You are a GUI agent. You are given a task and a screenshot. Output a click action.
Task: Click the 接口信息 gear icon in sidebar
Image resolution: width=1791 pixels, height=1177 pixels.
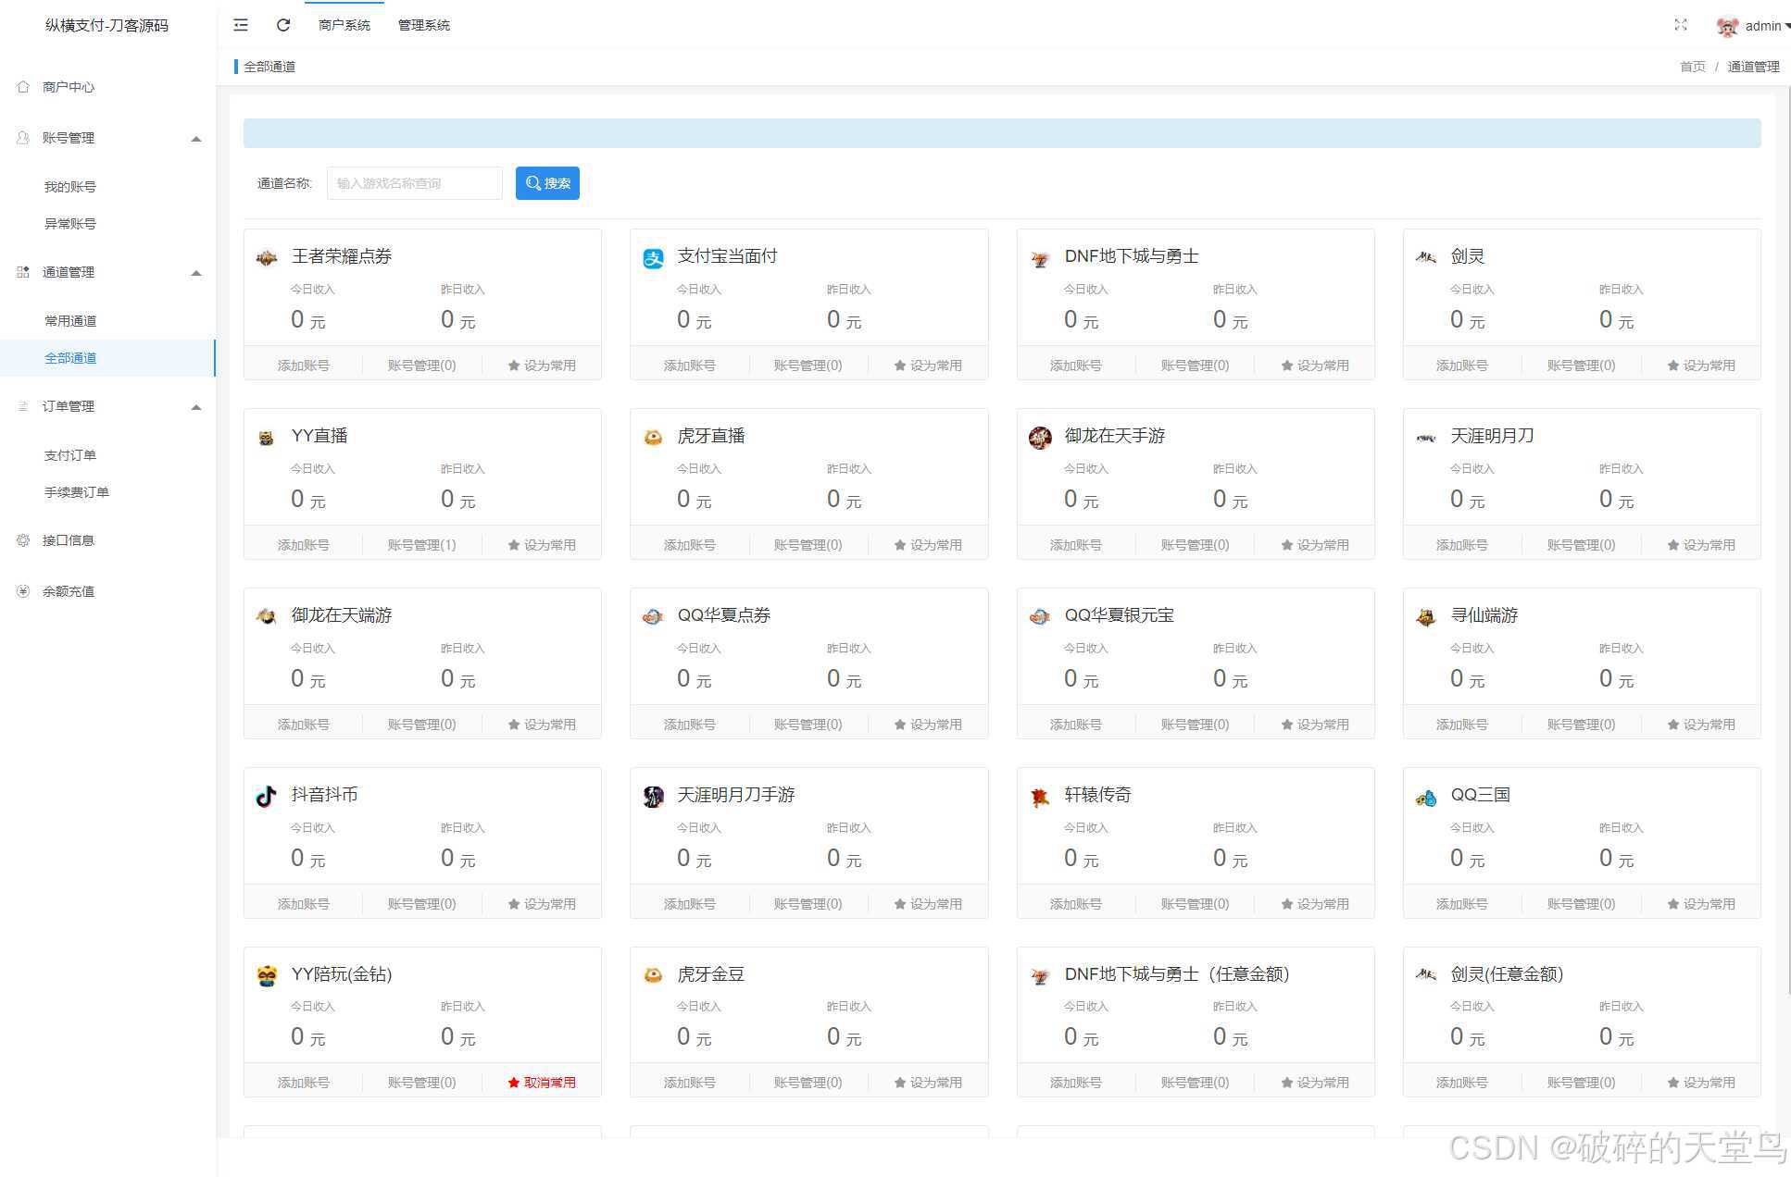(x=23, y=540)
